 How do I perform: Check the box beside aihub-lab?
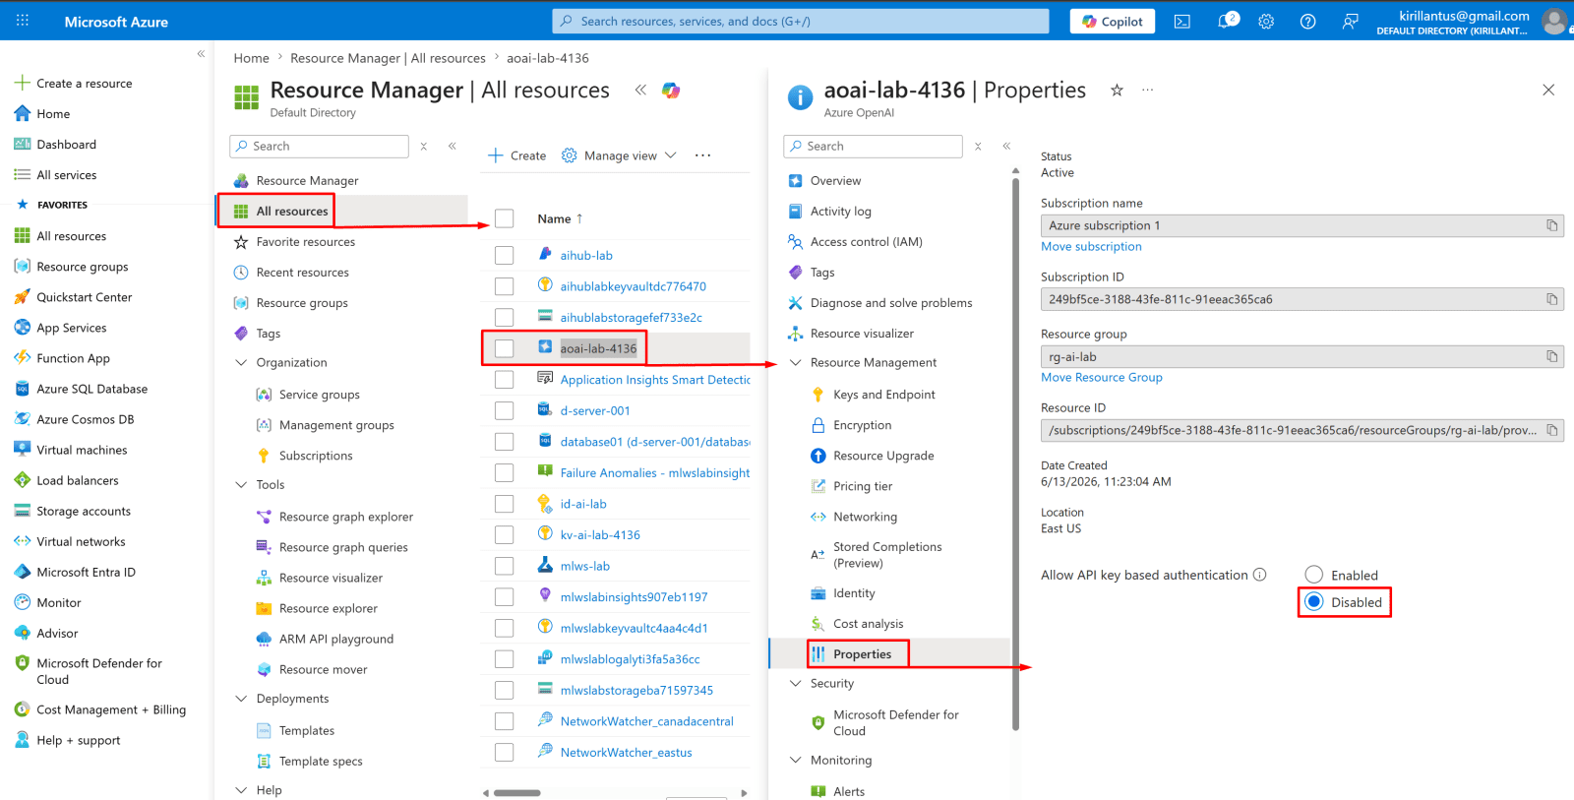coord(504,255)
